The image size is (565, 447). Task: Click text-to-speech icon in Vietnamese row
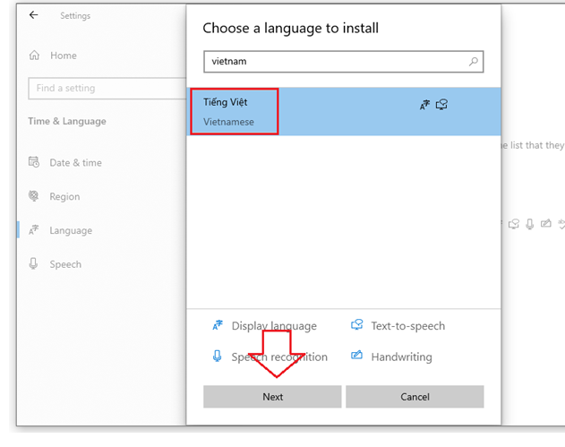pos(441,105)
